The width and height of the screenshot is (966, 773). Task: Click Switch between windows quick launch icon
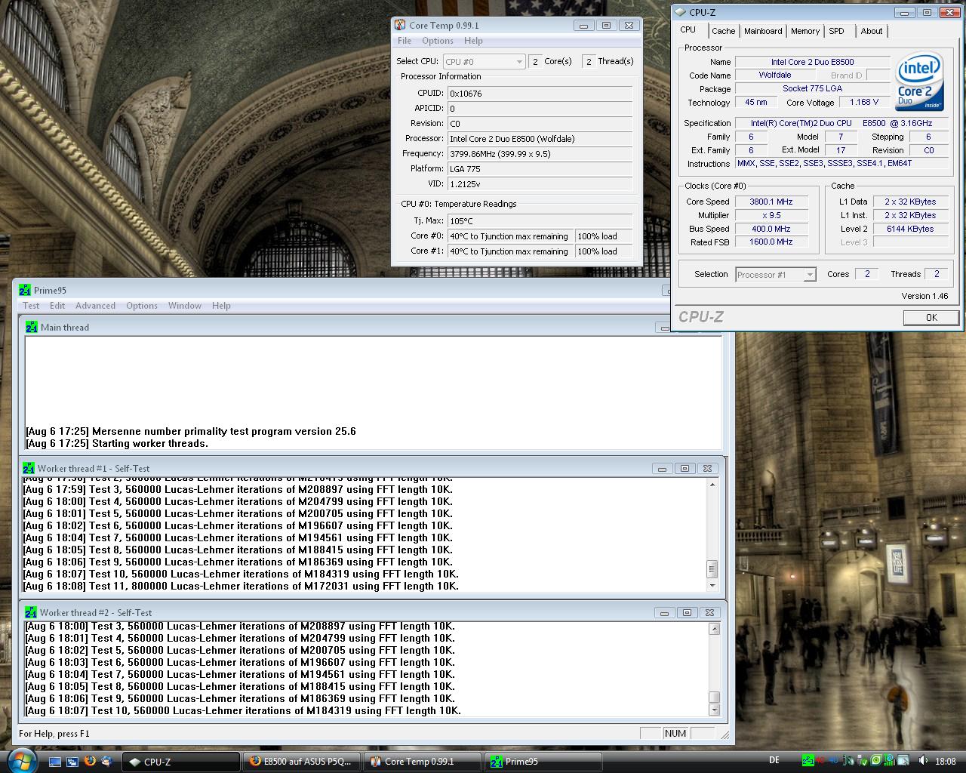click(x=72, y=762)
